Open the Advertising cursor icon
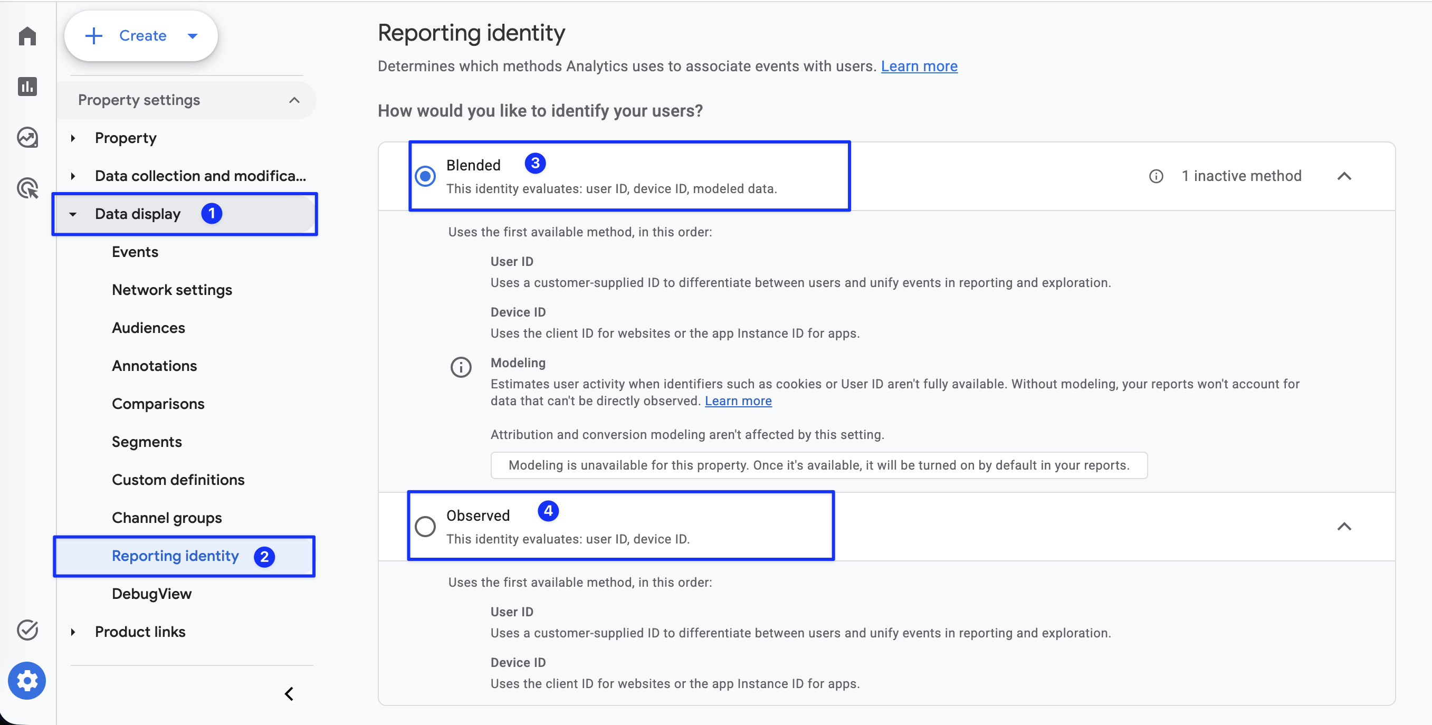This screenshot has height=725, width=1432. pyautogui.click(x=27, y=188)
